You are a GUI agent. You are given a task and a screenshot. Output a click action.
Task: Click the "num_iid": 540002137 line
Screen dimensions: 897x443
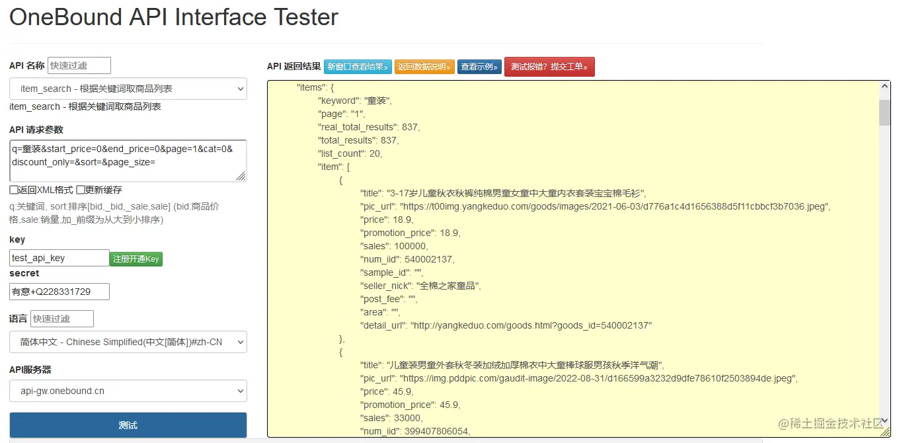tap(407, 259)
